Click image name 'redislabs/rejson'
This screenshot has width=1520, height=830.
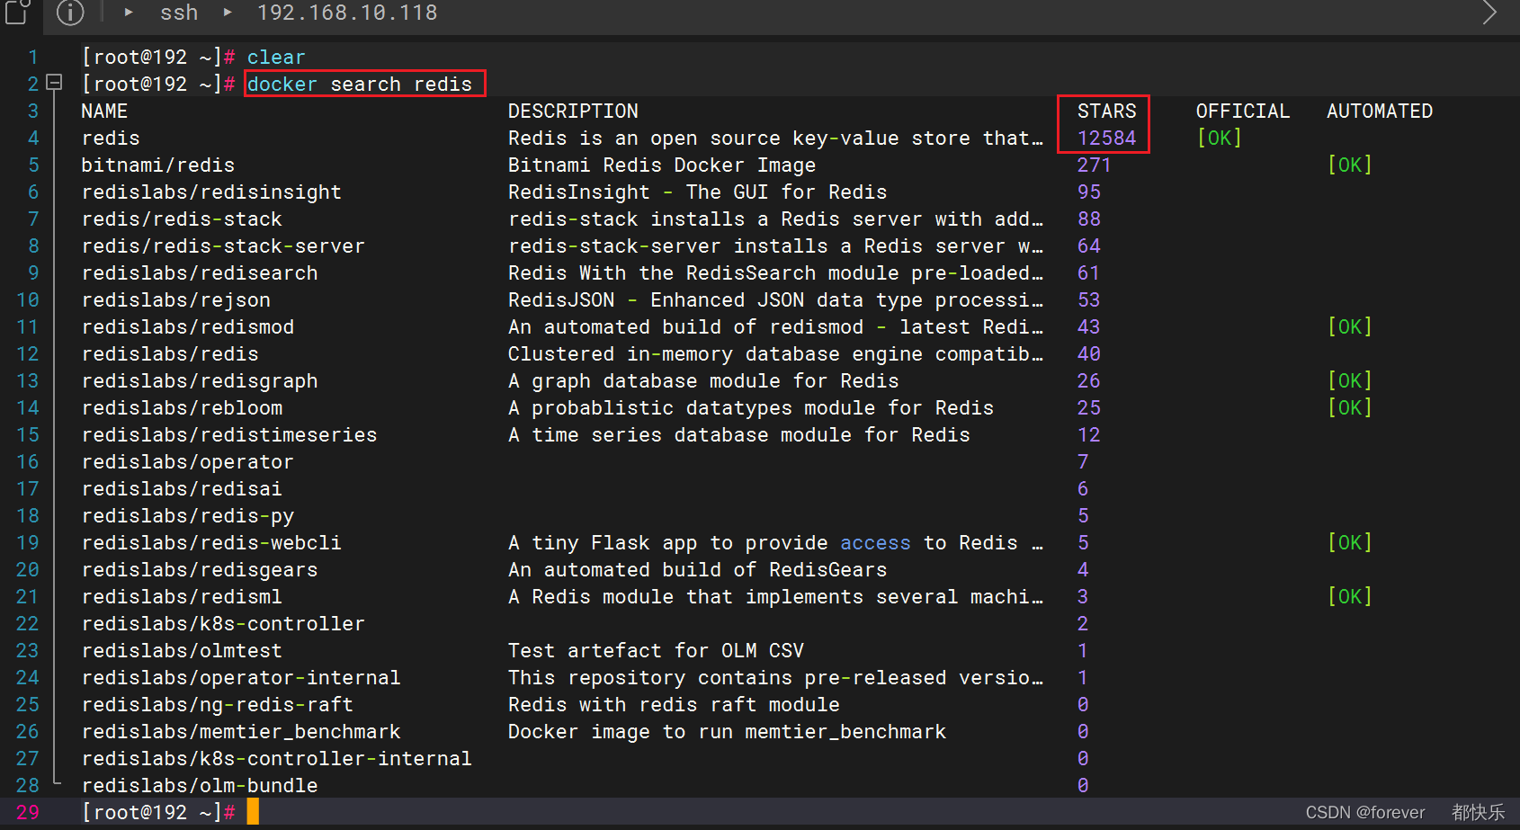(176, 299)
